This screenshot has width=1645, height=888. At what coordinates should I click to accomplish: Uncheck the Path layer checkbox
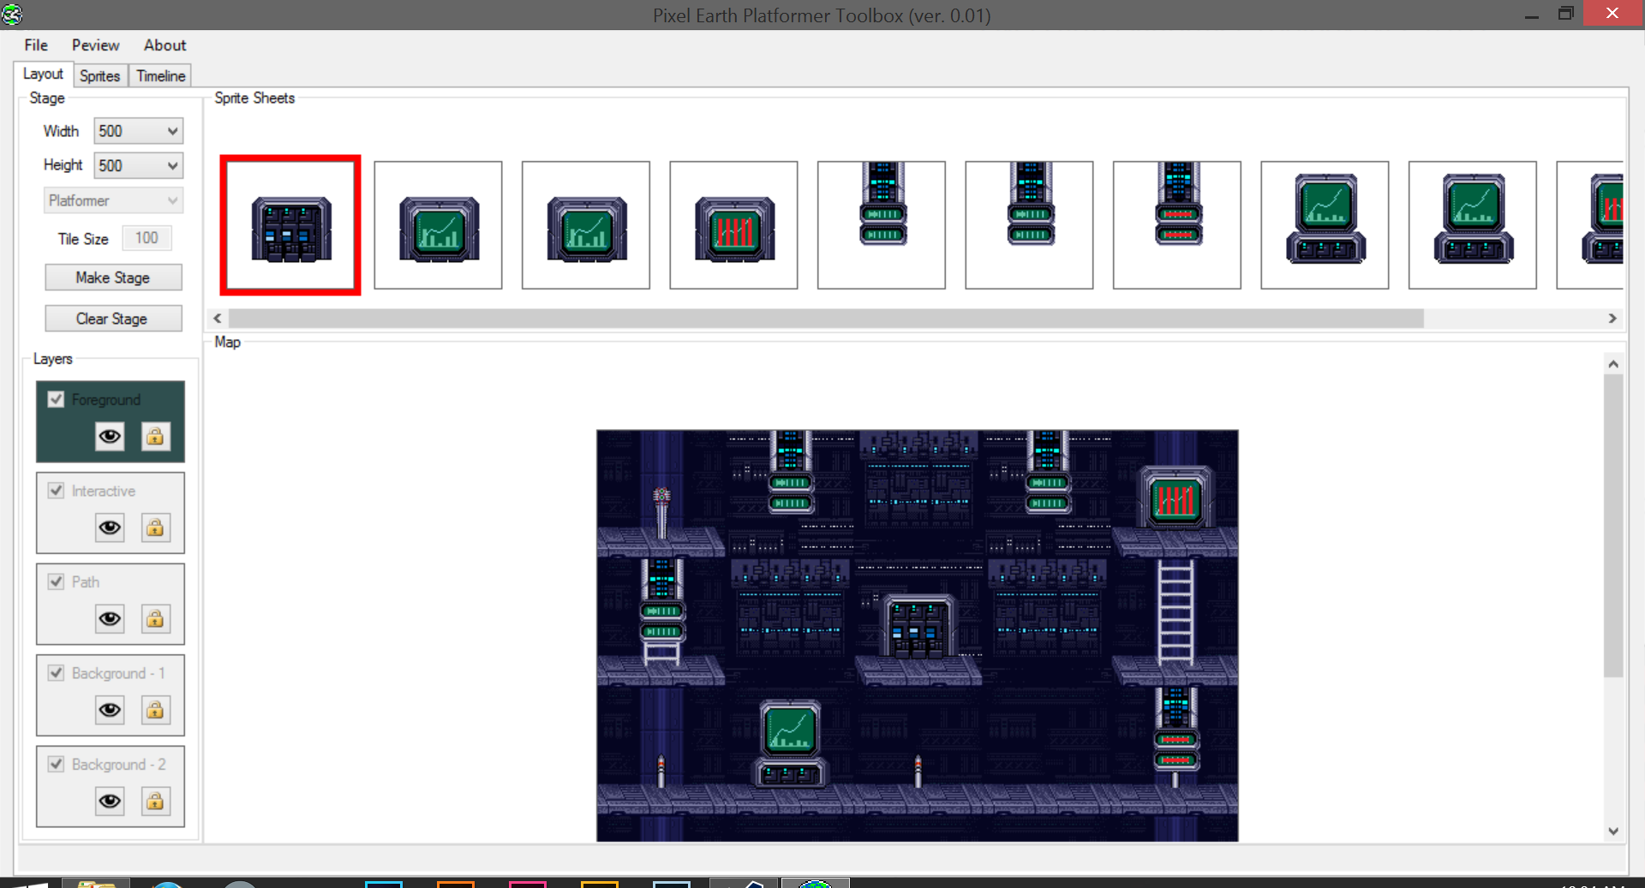pos(57,581)
